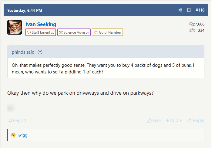212x149 pixels.
Task: Open Ivan Seeking's avatar image
Action: [x=15, y=27]
